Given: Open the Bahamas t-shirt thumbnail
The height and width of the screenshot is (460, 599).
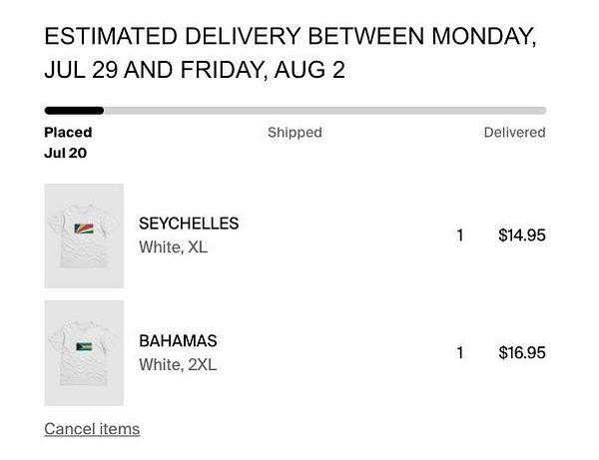Looking at the screenshot, I should click(84, 352).
